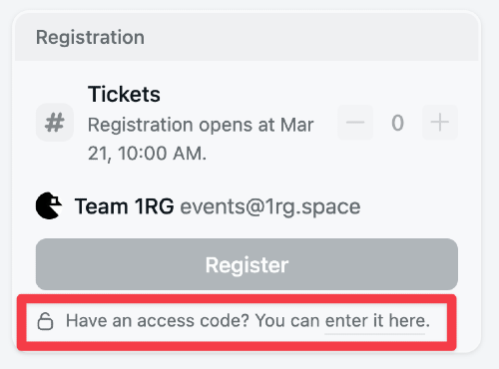
Task: Click the 'You can' access code text
Action: coord(287,321)
